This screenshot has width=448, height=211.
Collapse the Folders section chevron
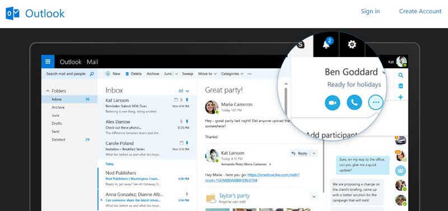(x=48, y=91)
